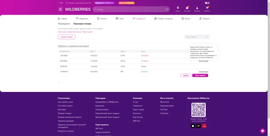Viewport: 270px width, 136px height.
Task: Open Комментарий for claim 802576988
Action: tap(203, 61)
